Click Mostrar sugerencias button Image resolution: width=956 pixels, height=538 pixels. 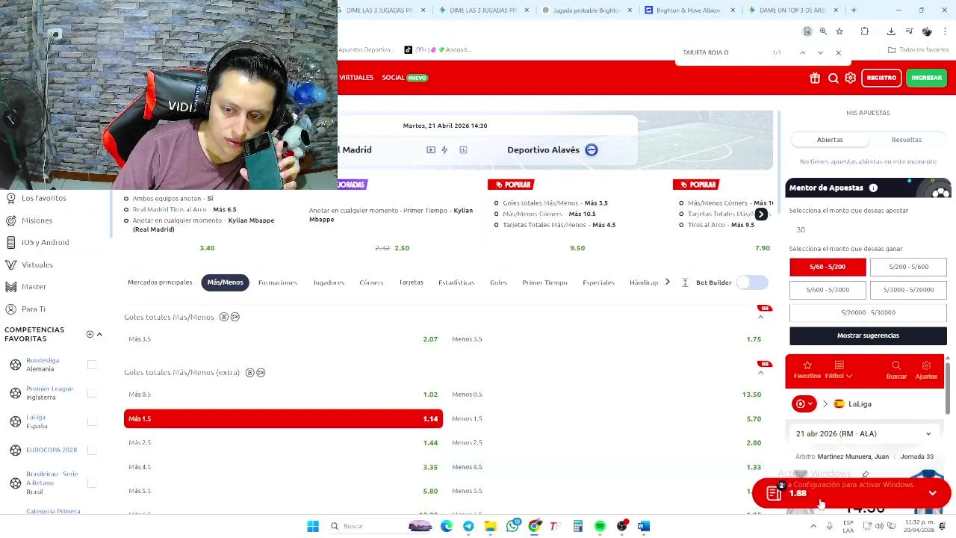click(868, 336)
